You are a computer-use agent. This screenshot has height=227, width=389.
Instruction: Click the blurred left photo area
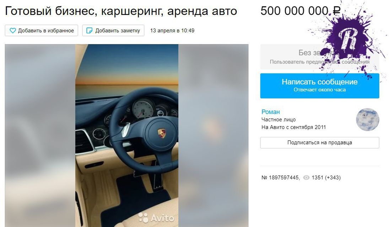[40, 135]
